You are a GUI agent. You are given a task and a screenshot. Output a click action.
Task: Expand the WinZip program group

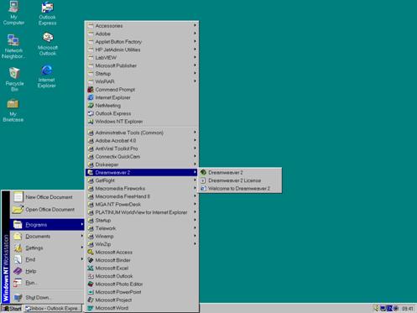tap(142, 244)
